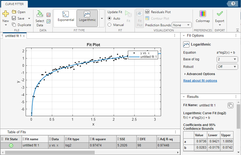Viewport: 241px width, 155px height.
Task: Click the Duplicate fit icon
Action: [14, 25]
